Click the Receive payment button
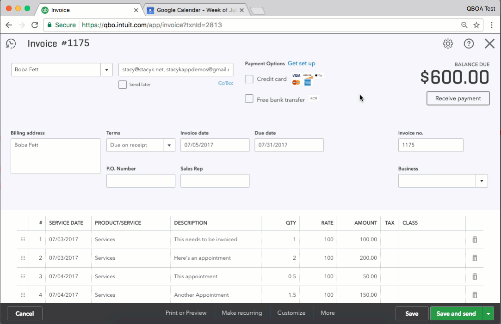The height and width of the screenshot is (324, 501). coord(458,98)
